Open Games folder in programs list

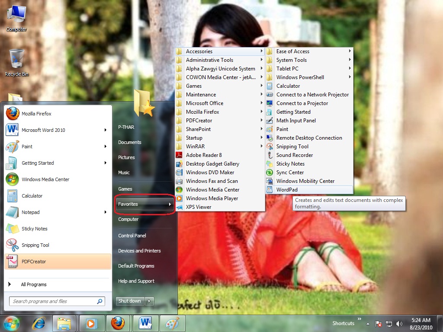tap(220, 86)
